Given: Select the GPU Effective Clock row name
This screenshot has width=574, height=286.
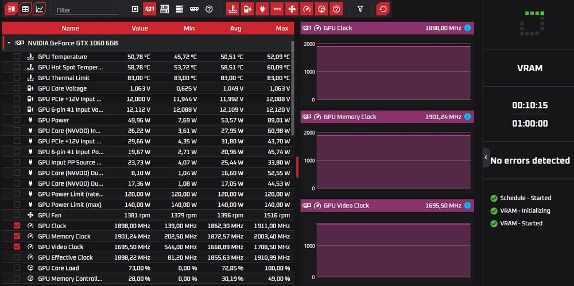Looking at the screenshot, I should point(65,257).
